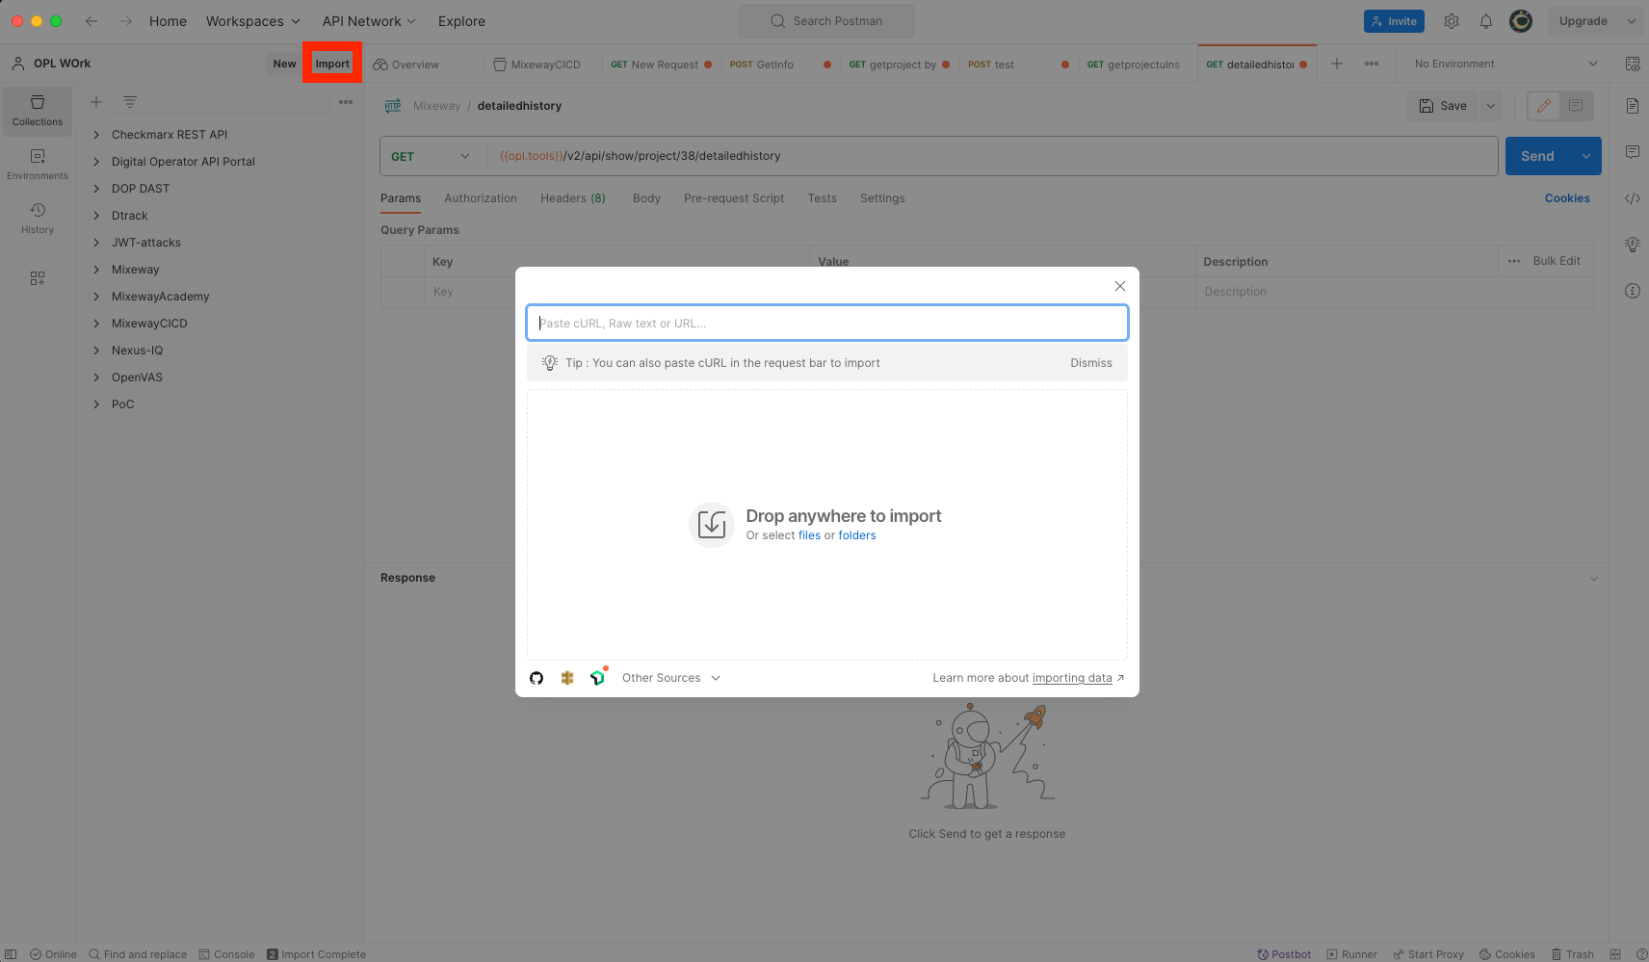Switch to comment mode icon
Viewport: 1649px width, 962px height.
click(1576, 106)
